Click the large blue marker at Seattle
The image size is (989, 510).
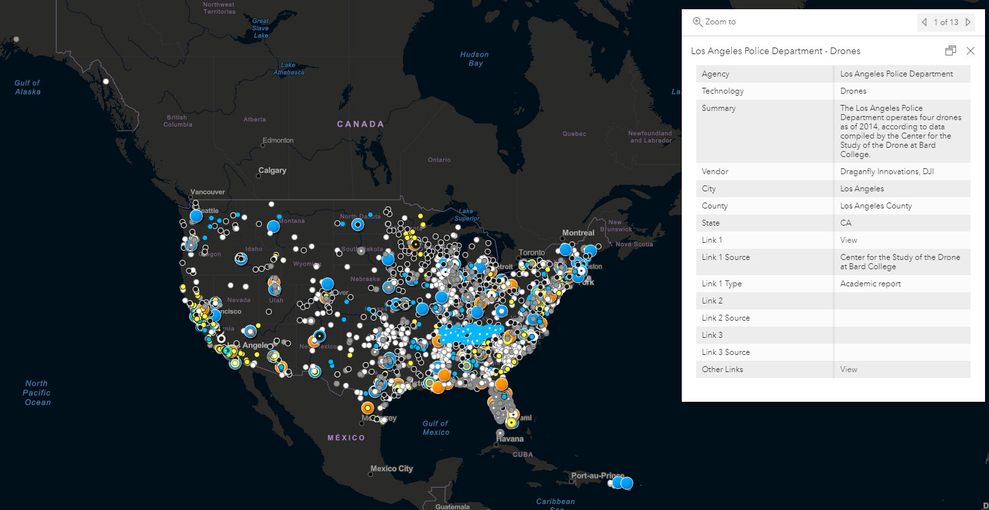click(x=196, y=216)
